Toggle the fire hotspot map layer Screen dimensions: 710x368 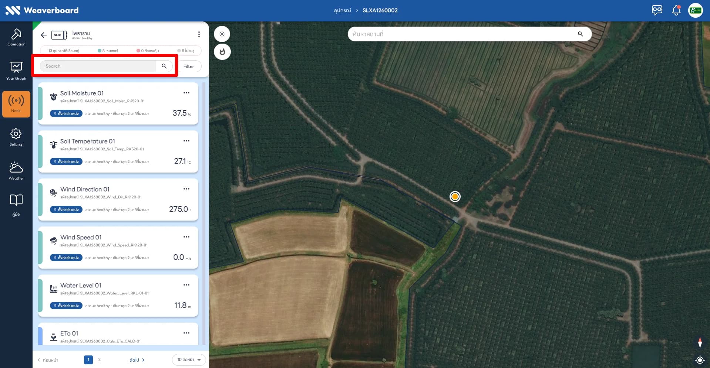click(x=222, y=52)
